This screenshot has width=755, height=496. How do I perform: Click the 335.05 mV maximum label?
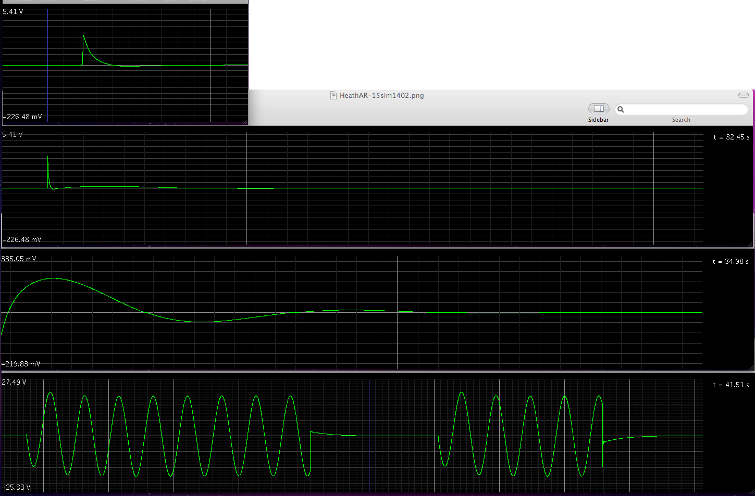coord(19,259)
